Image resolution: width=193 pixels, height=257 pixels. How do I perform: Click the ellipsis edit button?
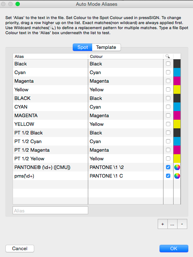point(172,224)
